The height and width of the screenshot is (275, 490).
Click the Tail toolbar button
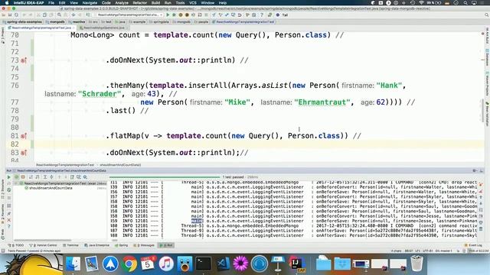pos(282,15)
